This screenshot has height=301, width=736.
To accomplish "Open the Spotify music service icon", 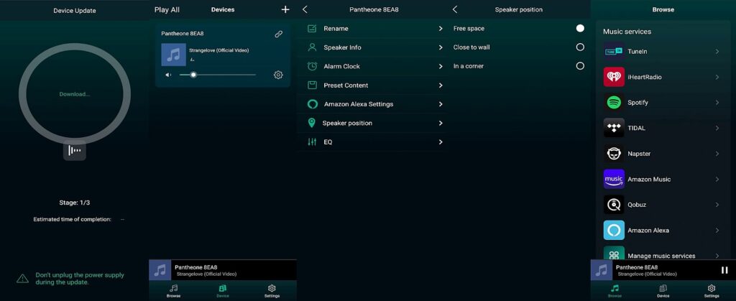I will point(614,103).
